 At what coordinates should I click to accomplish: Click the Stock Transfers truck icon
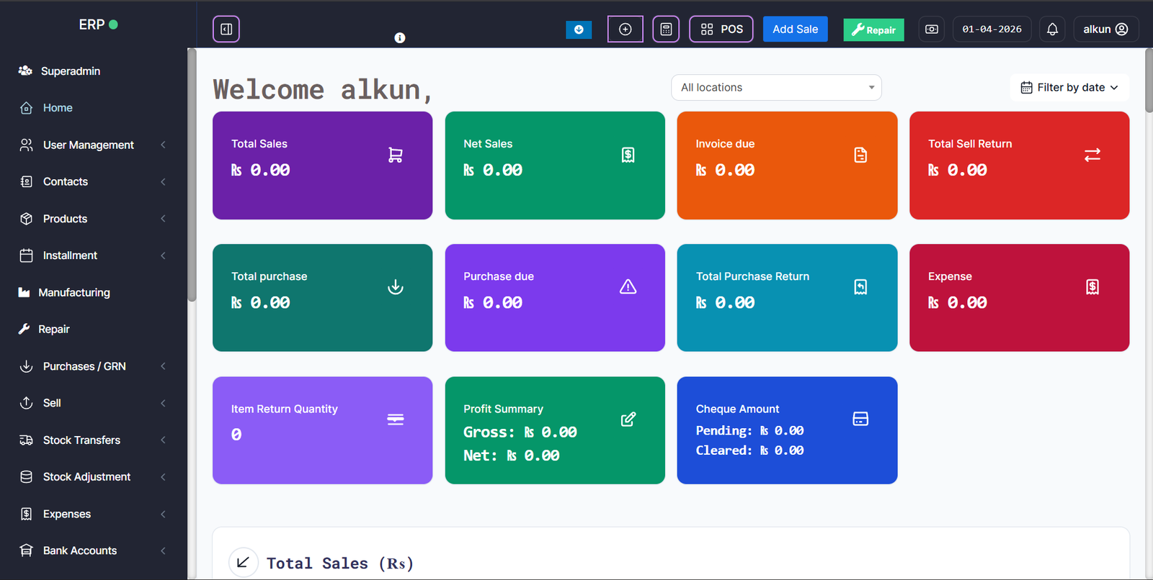[x=27, y=440]
